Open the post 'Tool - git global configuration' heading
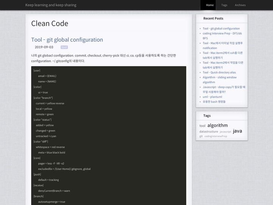 click(x=67, y=40)
